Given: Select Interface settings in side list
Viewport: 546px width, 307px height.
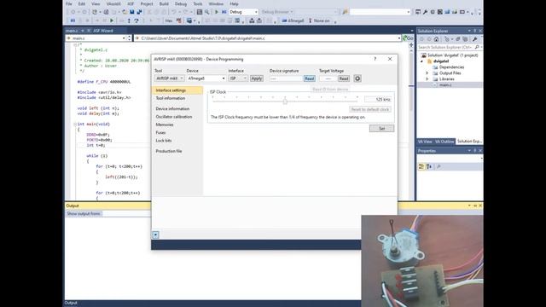Looking at the screenshot, I should click(x=177, y=90).
